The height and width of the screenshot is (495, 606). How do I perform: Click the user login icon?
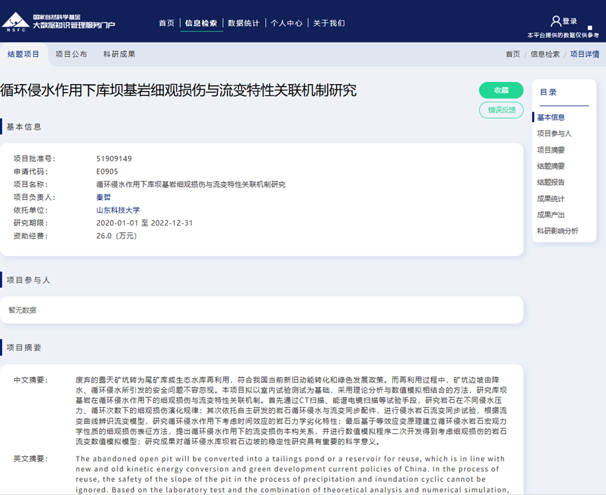(x=556, y=21)
